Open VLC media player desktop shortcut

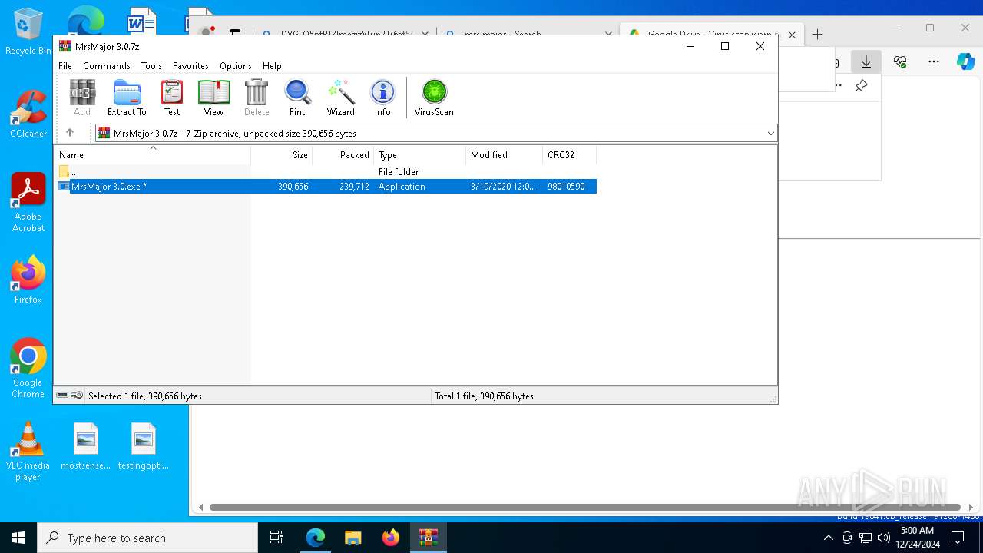pos(28,452)
